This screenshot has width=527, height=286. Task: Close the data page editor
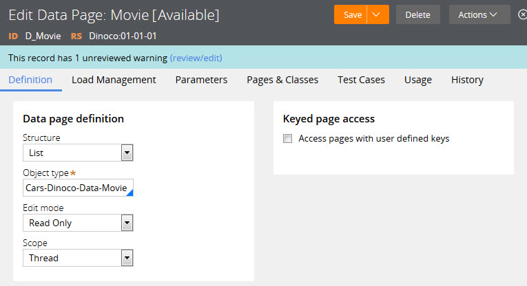[522, 14]
